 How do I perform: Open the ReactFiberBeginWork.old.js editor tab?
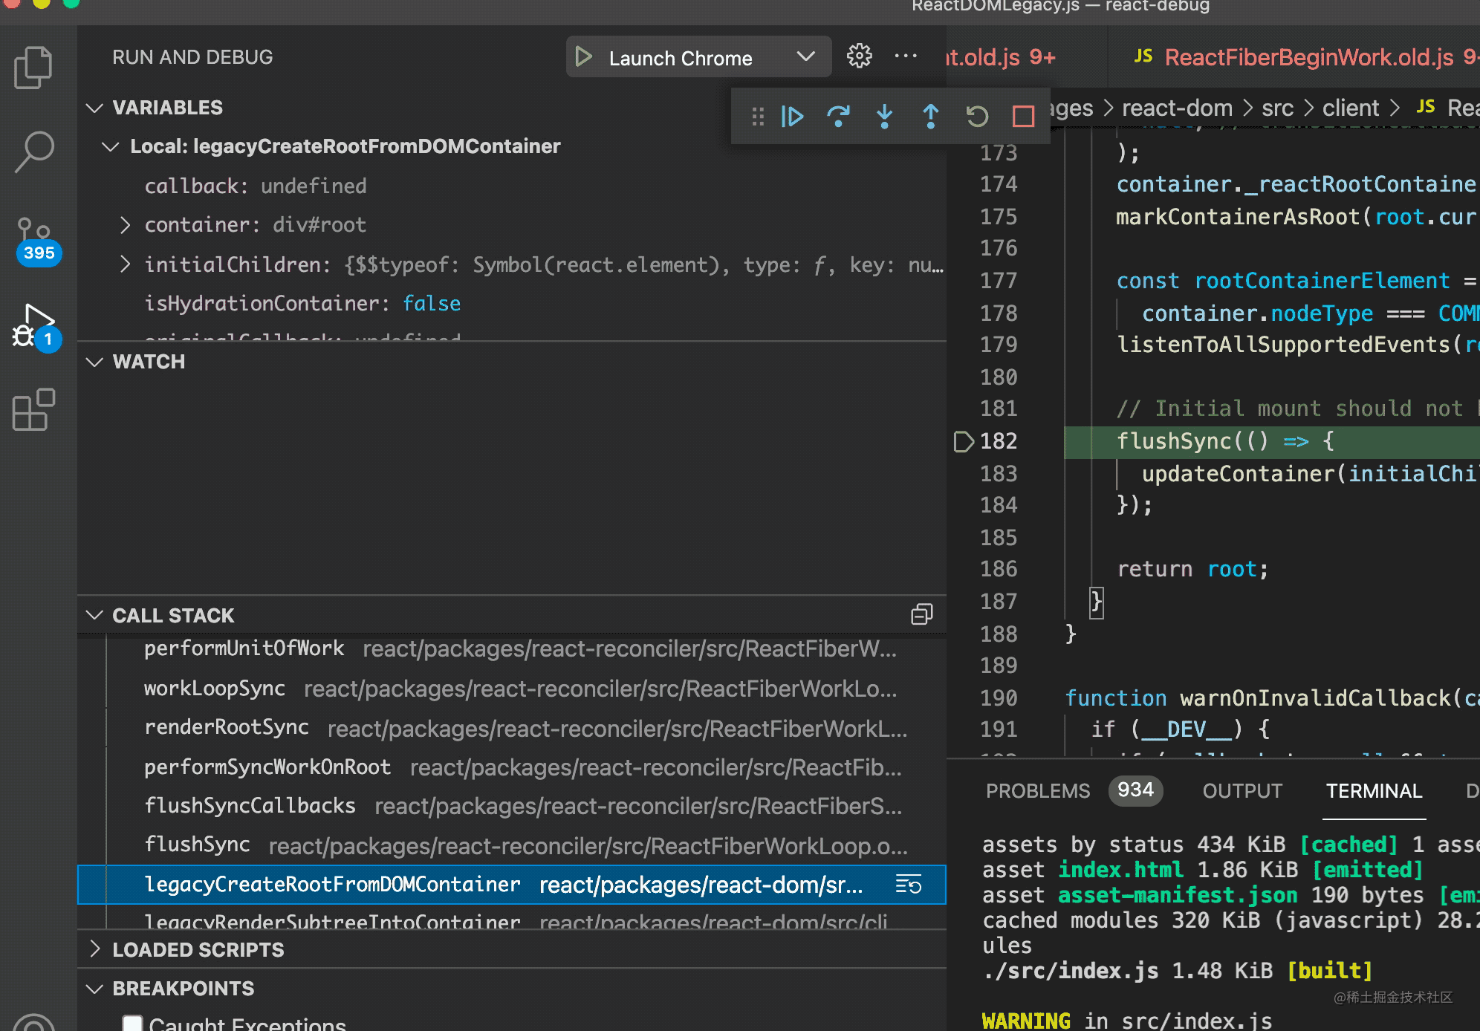click(1308, 57)
